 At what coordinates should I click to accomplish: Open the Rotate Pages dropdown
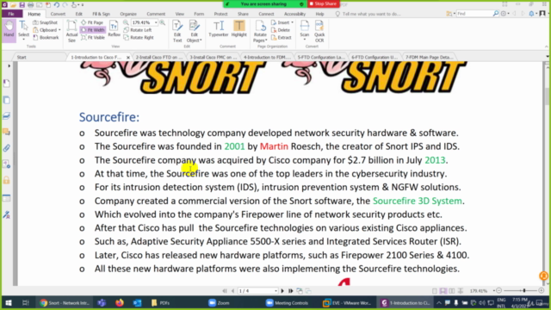[x=260, y=31]
